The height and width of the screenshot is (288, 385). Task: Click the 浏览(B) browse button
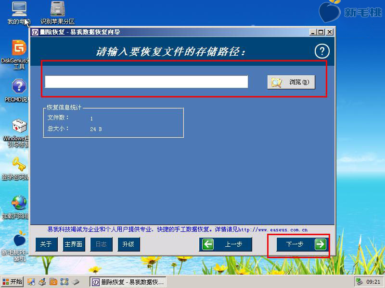coord(291,82)
